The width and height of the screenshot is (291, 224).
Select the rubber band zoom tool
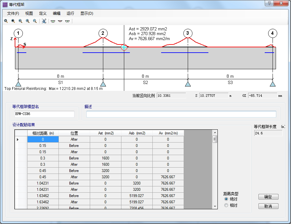click(6, 21)
